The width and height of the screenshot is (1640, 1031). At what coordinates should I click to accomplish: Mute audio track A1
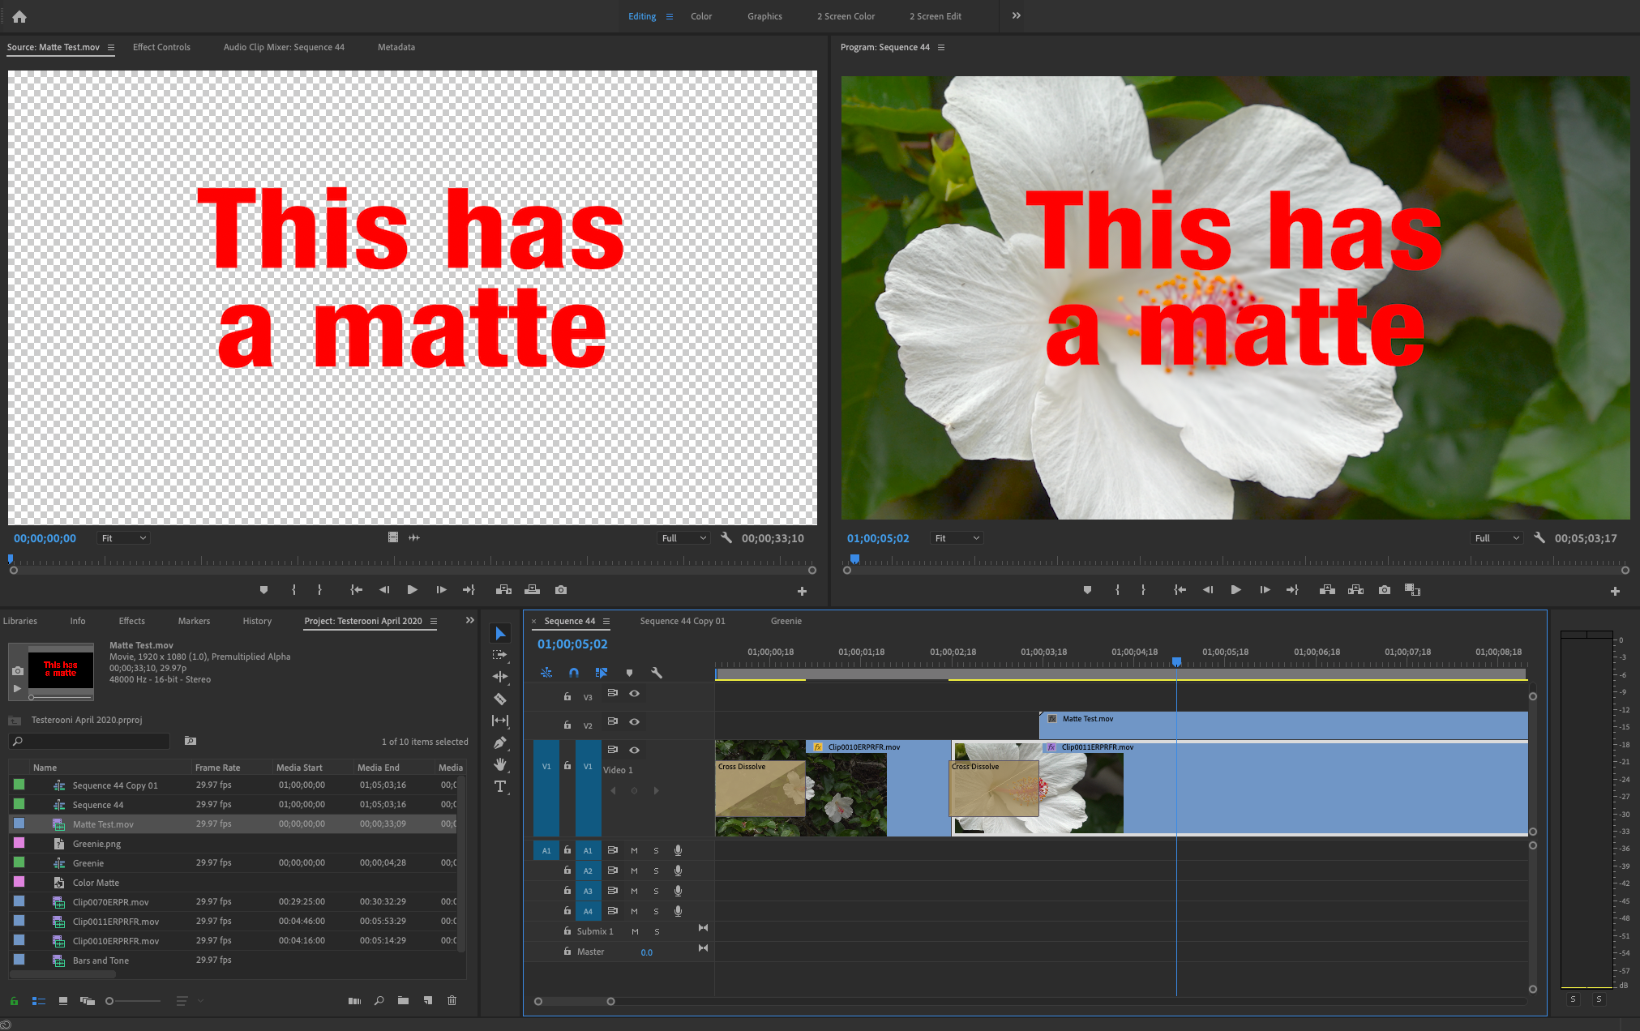634,850
